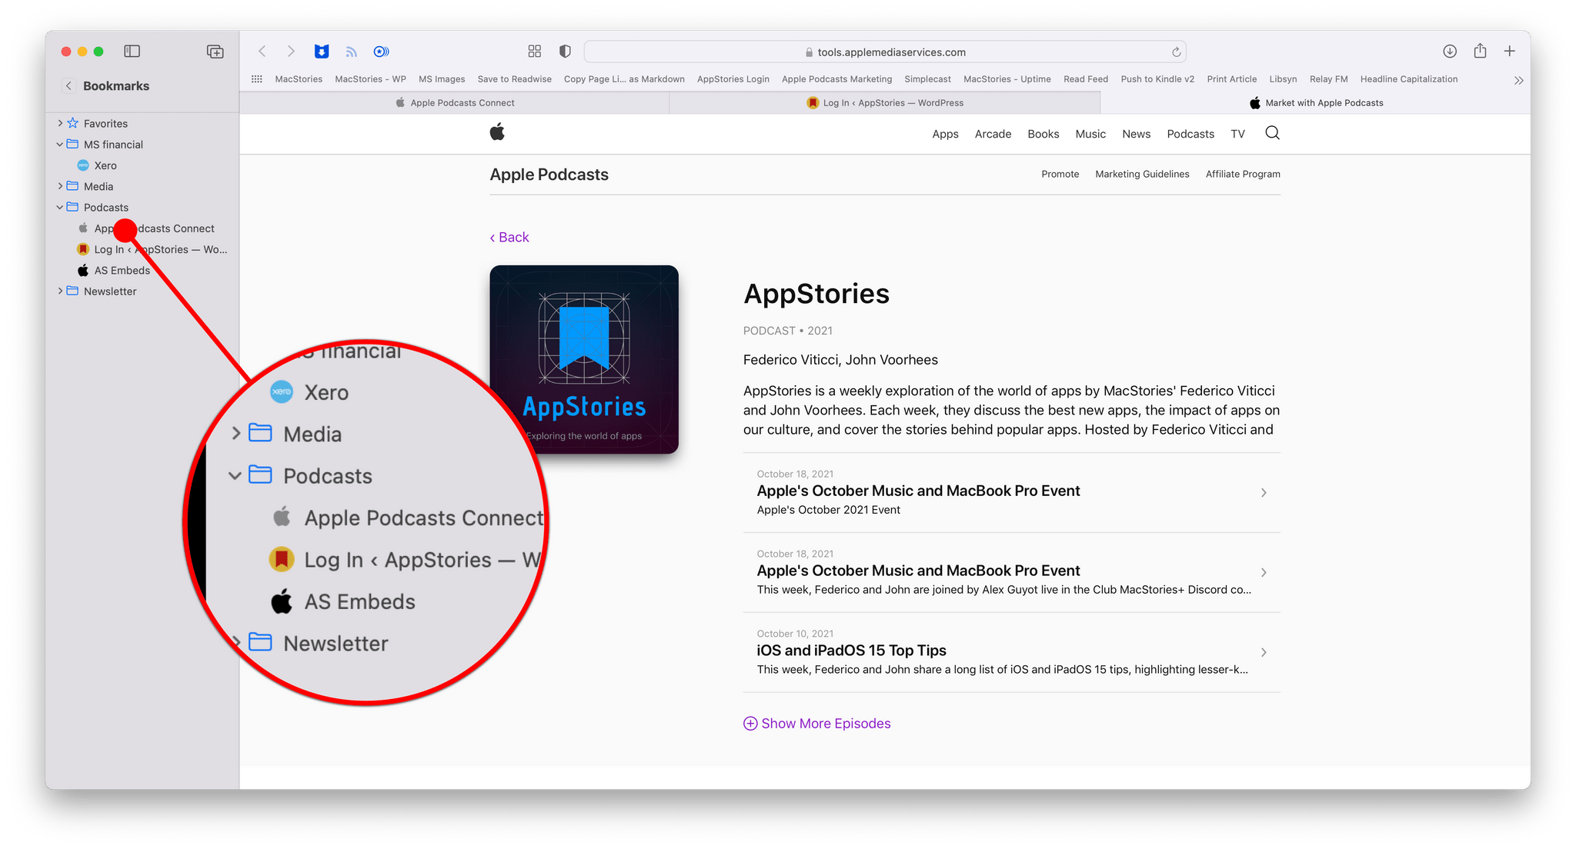Click the AppStories podcast artwork
1576x849 pixels.
coord(584,359)
